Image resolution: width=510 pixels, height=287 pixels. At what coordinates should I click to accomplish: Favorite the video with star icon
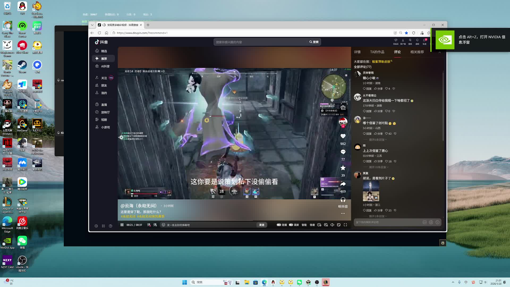point(343,168)
